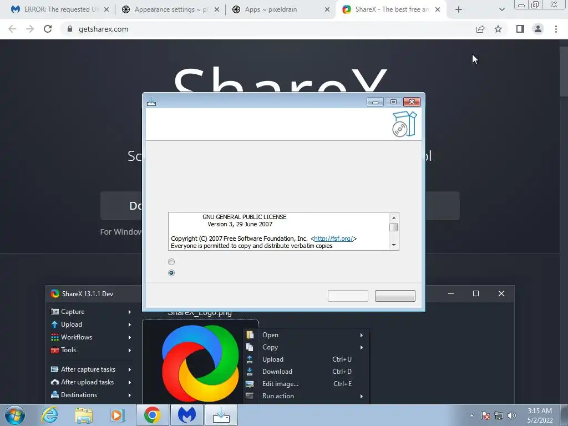Click the Tools toolbox icon in ShareX window
This screenshot has width=568, height=426.
(x=55, y=350)
